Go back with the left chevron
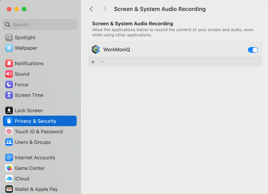 [92, 9]
